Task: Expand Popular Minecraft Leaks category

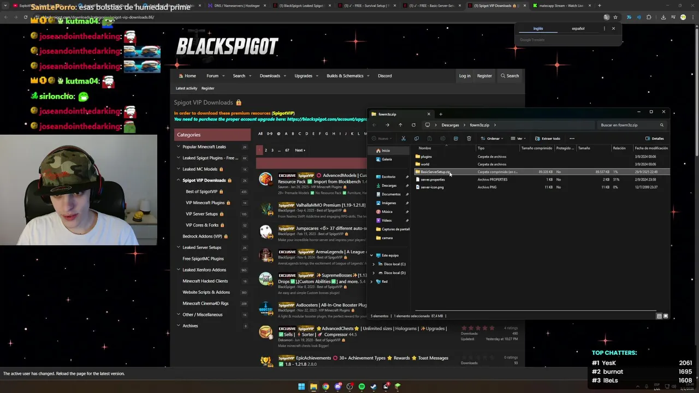Action: (x=178, y=147)
